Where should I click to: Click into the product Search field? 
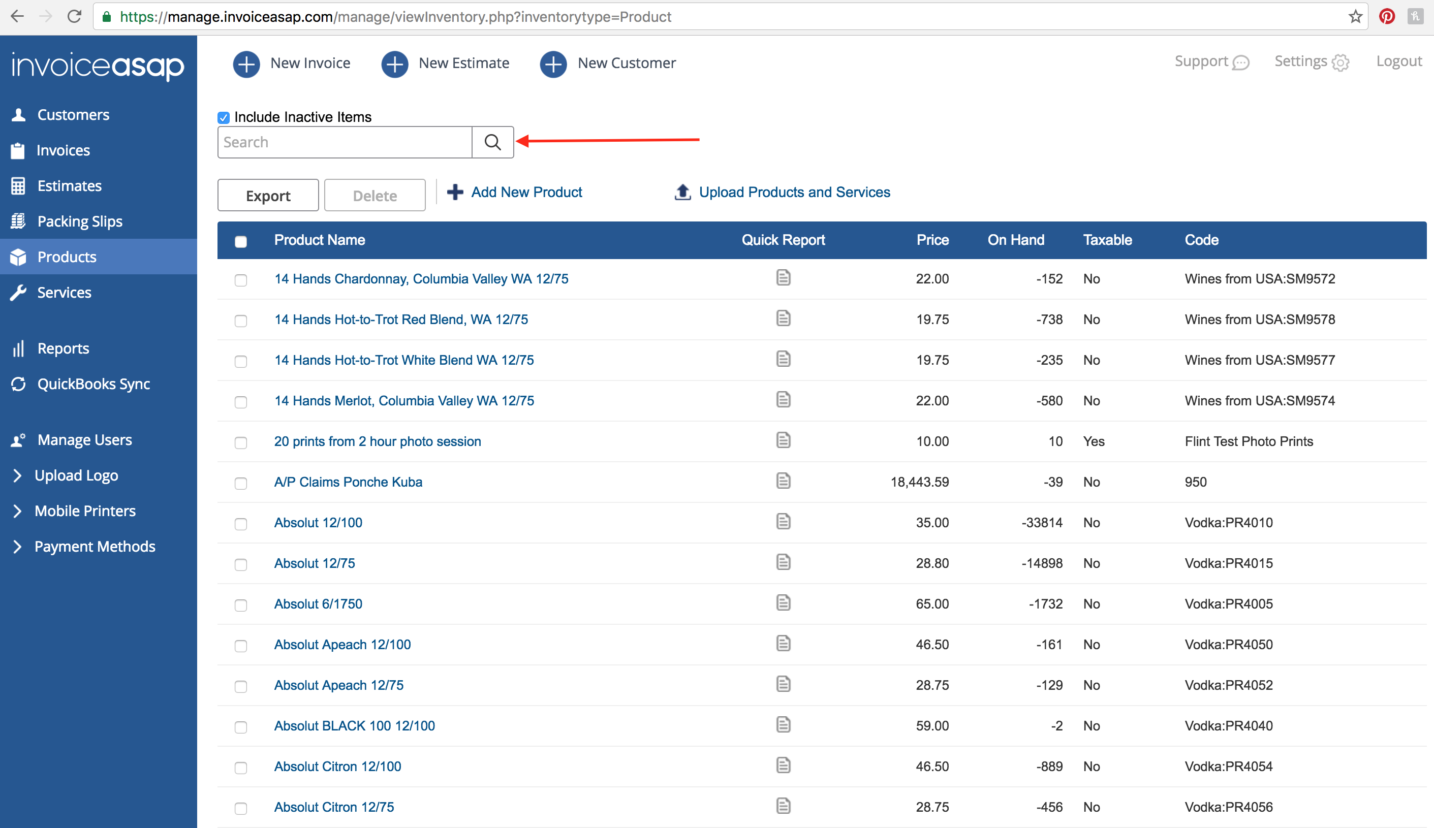click(345, 142)
